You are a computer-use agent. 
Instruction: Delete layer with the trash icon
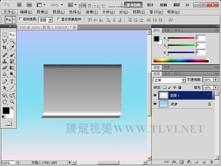pyautogui.click(x=211, y=162)
